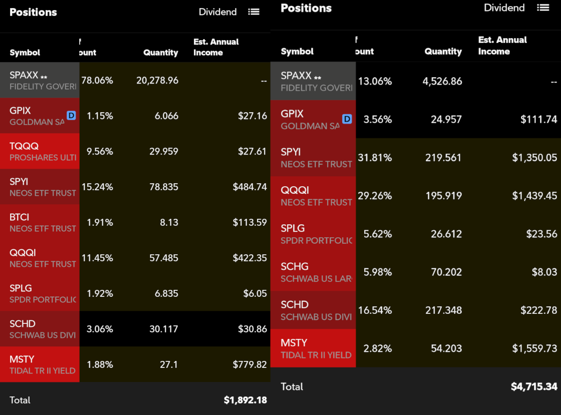The height and width of the screenshot is (415, 561).
Task: Click the 4,526.86 SPAXX quantity
Action: point(442,81)
